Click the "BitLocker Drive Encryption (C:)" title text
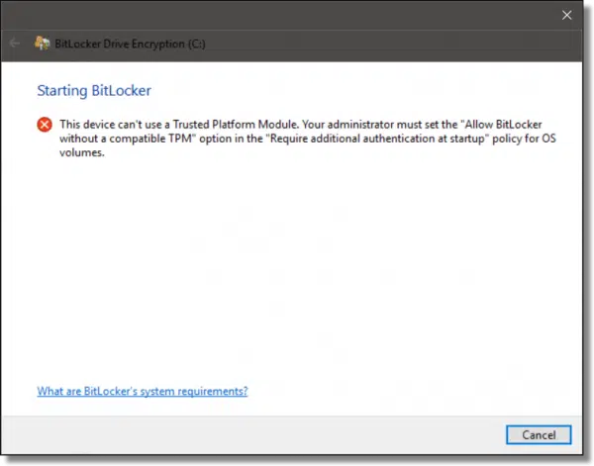Viewport: 594px width, 466px height. coord(130,44)
